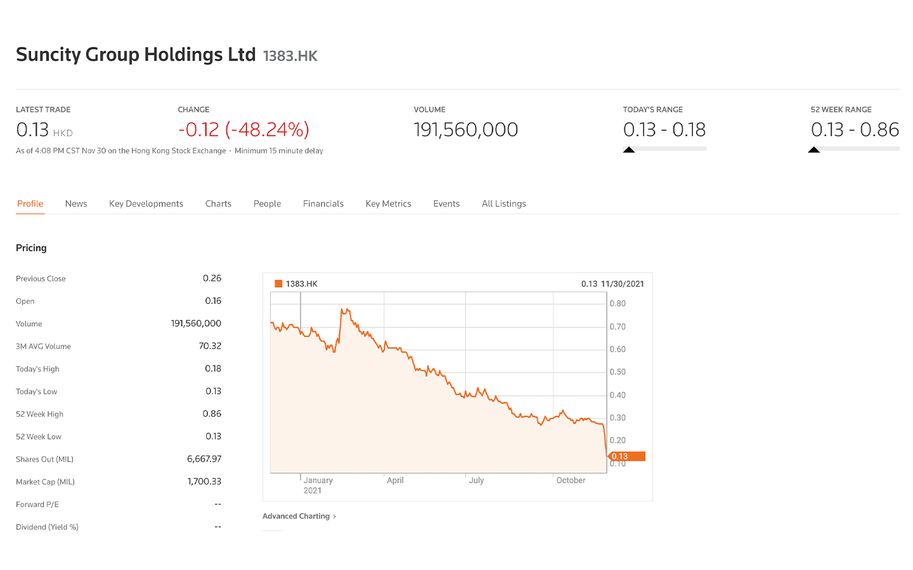Open the Profile tab
The image size is (913, 570).
30,203
